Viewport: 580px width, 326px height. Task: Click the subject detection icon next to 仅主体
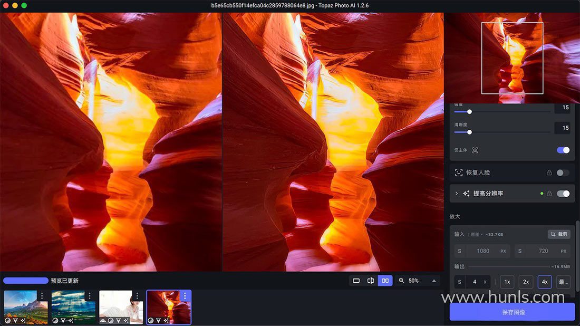click(475, 150)
